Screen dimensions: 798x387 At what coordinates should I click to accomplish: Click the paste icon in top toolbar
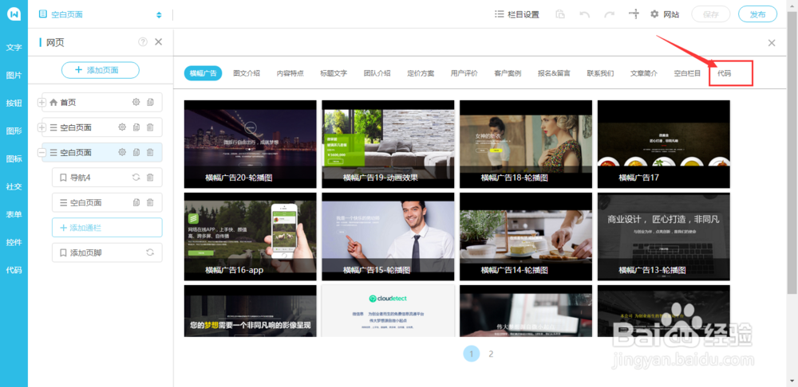point(560,14)
